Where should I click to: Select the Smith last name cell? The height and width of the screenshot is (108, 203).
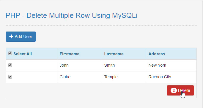tap(124, 65)
